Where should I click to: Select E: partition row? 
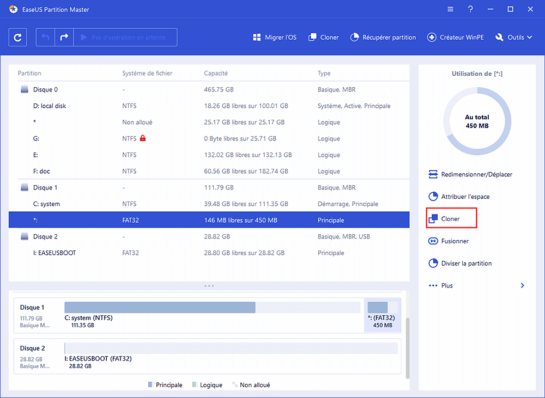pos(209,155)
